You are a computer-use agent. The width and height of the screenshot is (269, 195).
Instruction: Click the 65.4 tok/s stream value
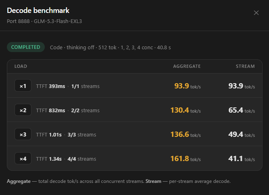242,110
